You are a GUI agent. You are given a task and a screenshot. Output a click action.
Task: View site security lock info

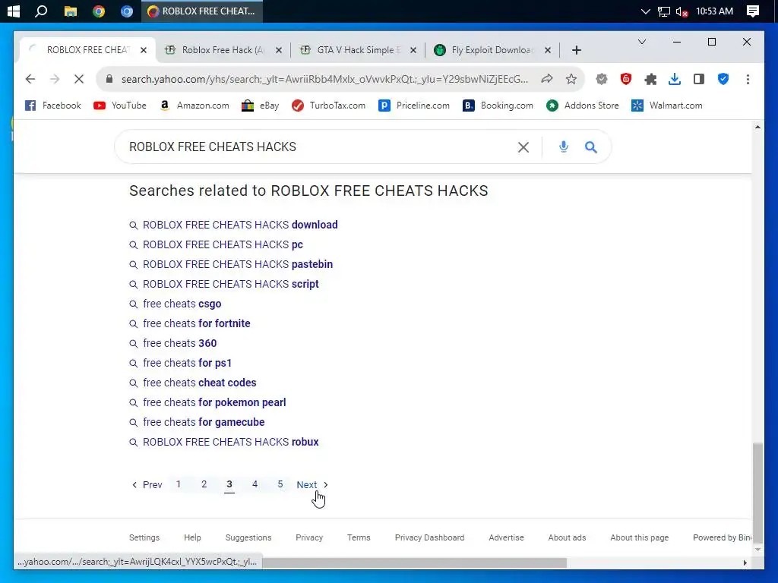coord(109,79)
